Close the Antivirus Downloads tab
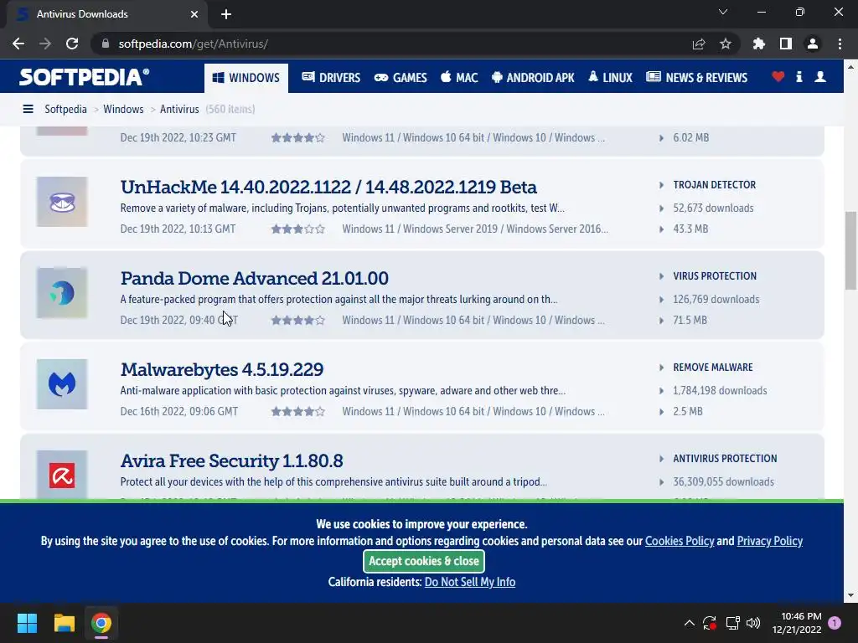This screenshot has width=858, height=643. point(194,14)
